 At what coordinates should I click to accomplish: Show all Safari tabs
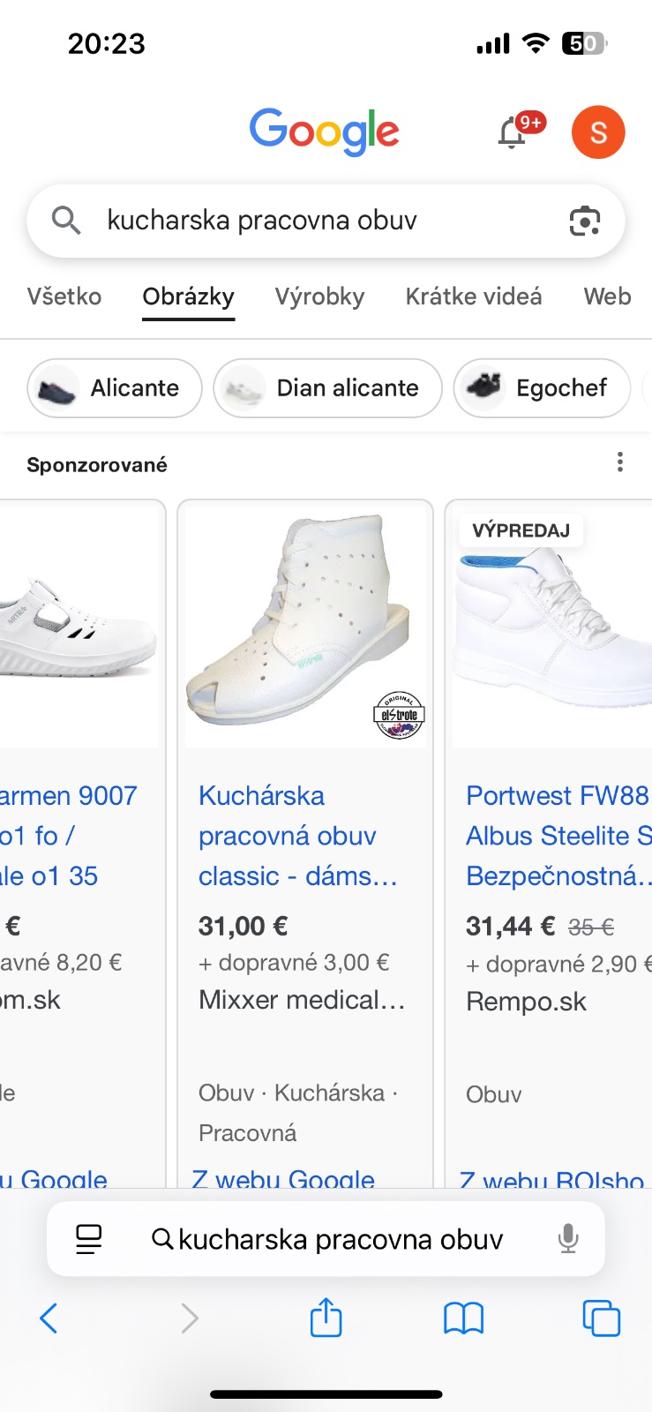pos(601,1318)
